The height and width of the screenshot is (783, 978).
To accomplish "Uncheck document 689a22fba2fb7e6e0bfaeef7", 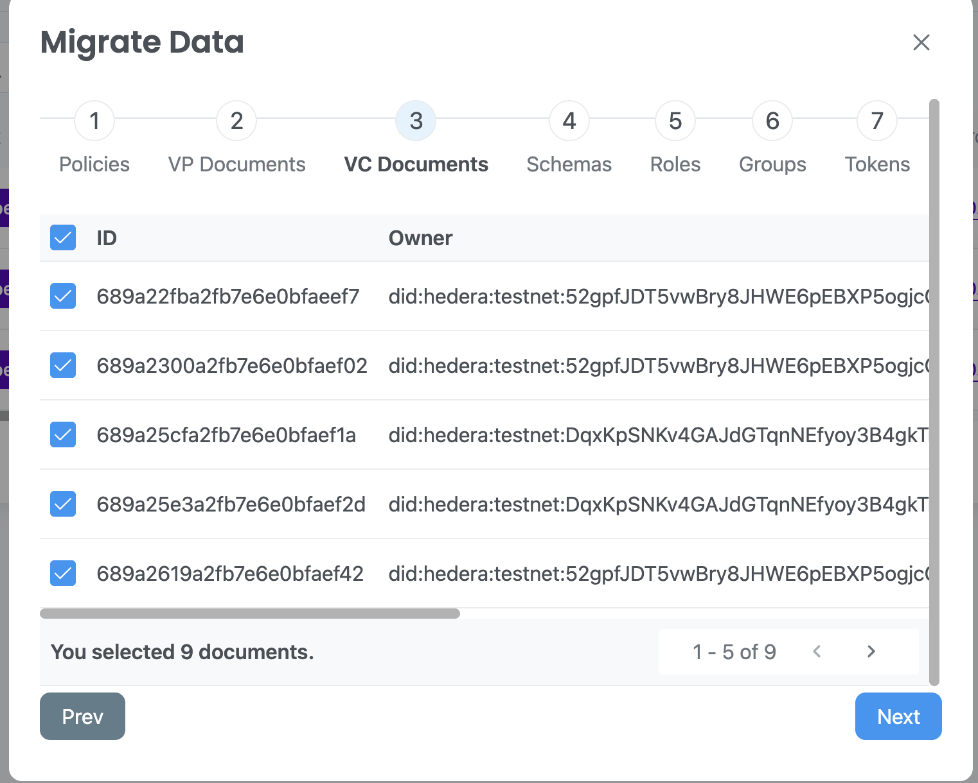I will 63,296.
